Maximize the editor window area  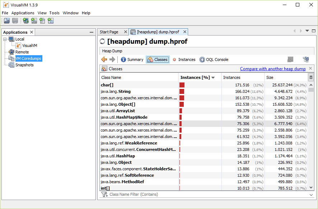(x=314, y=31)
